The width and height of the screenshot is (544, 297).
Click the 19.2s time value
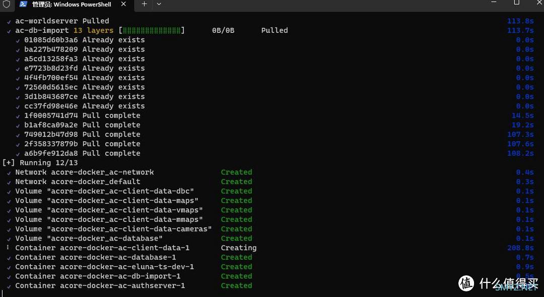pos(523,125)
